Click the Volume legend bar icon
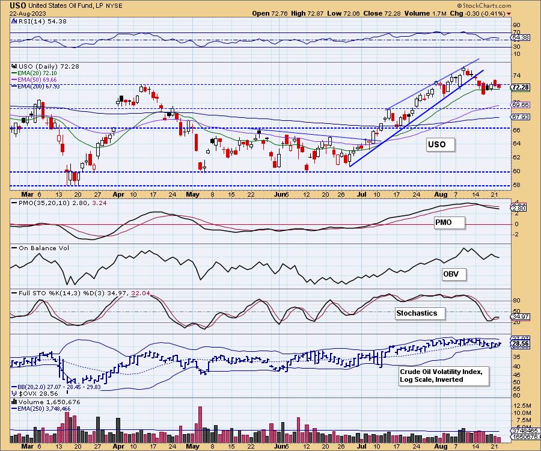The image size is (541, 451). [x=14, y=402]
